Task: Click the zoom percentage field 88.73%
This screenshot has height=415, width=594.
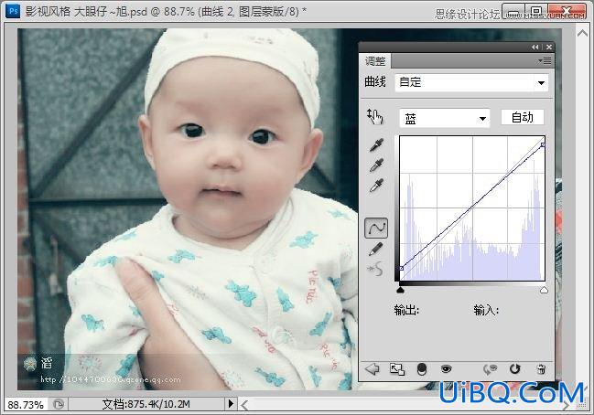Action: click(26, 405)
